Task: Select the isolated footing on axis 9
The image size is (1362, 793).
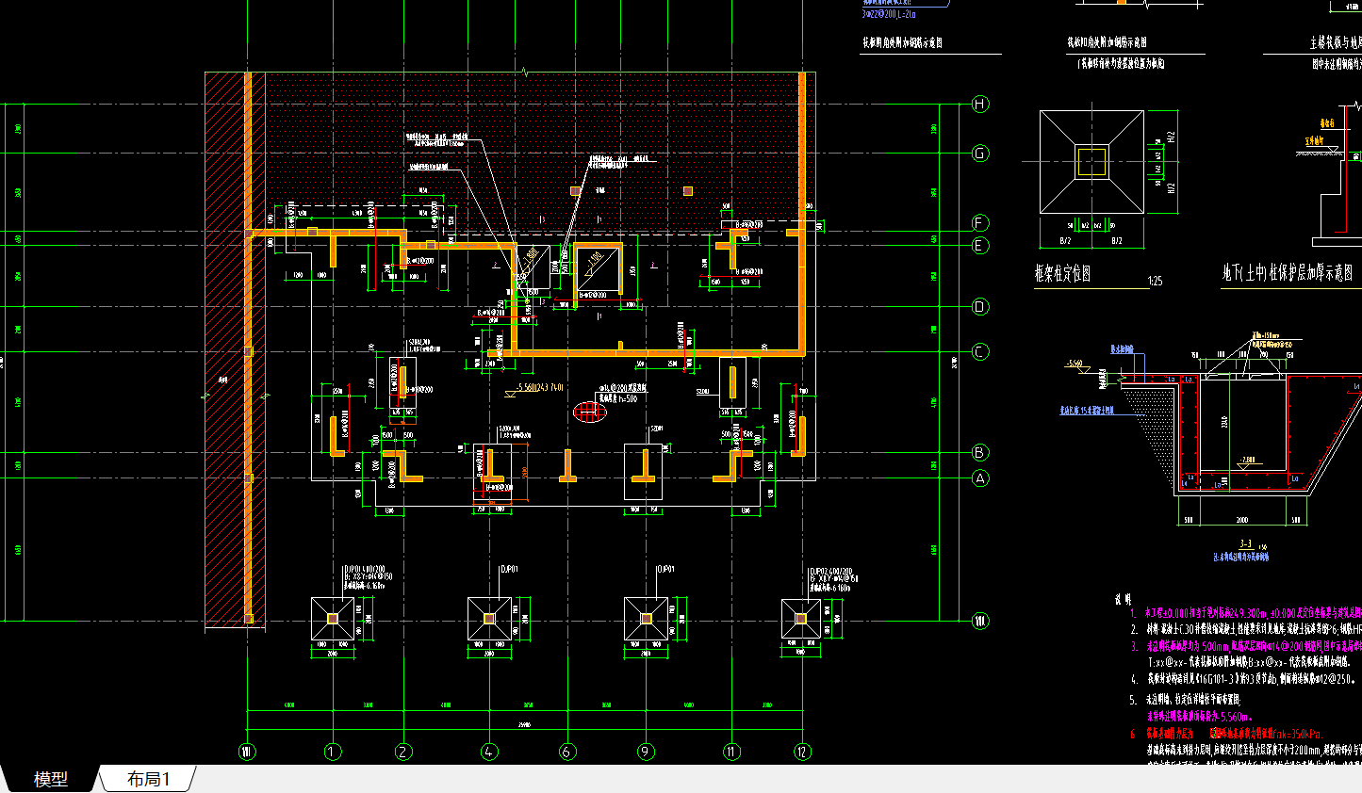Action: click(646, 619)
